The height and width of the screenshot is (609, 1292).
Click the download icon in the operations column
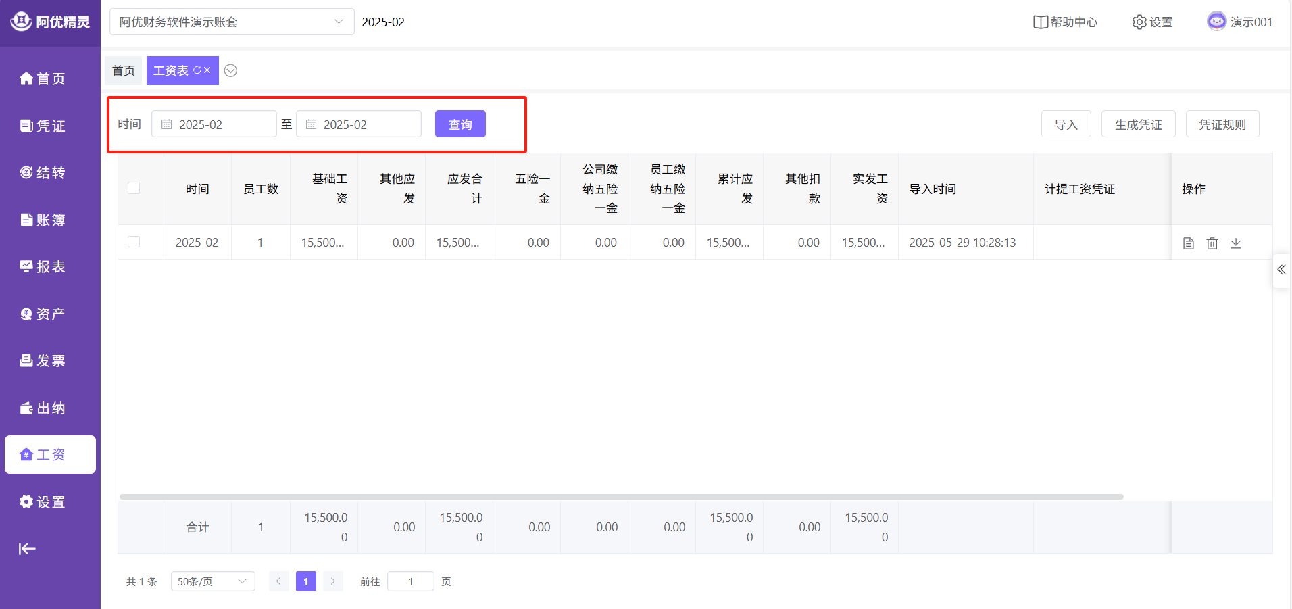(1236, 243)
